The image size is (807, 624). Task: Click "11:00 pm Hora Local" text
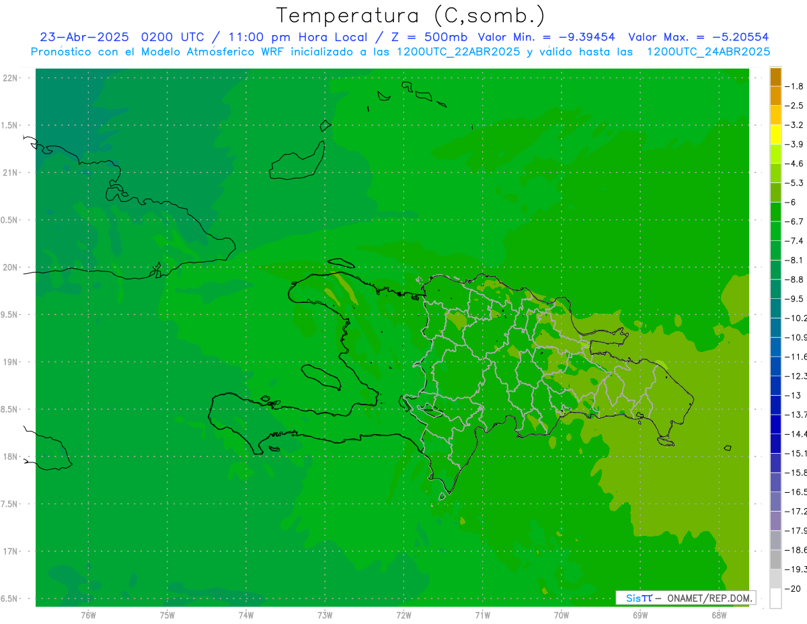tap(298, 38)
